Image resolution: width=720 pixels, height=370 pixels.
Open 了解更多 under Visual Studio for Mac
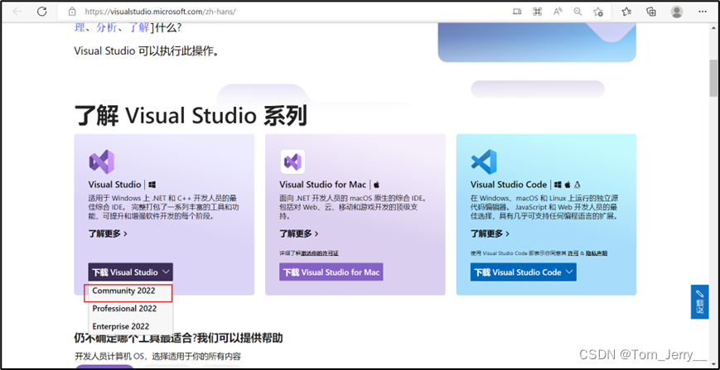(299, 233)
